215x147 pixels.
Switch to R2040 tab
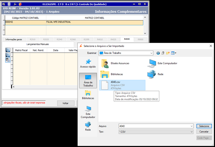[x=59, y=40]
